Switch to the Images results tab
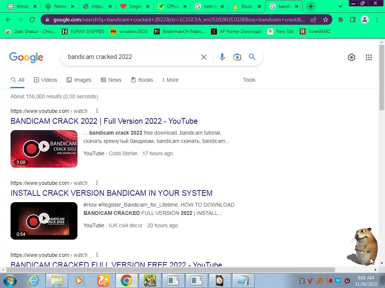The image size is (385, 288). (79, 80)
